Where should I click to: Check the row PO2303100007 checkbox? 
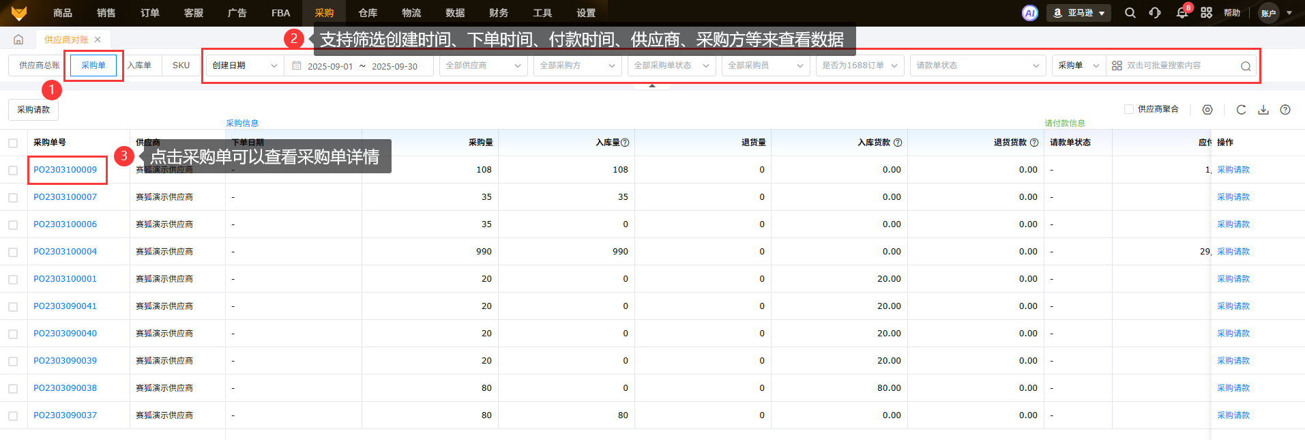(13, 198)
